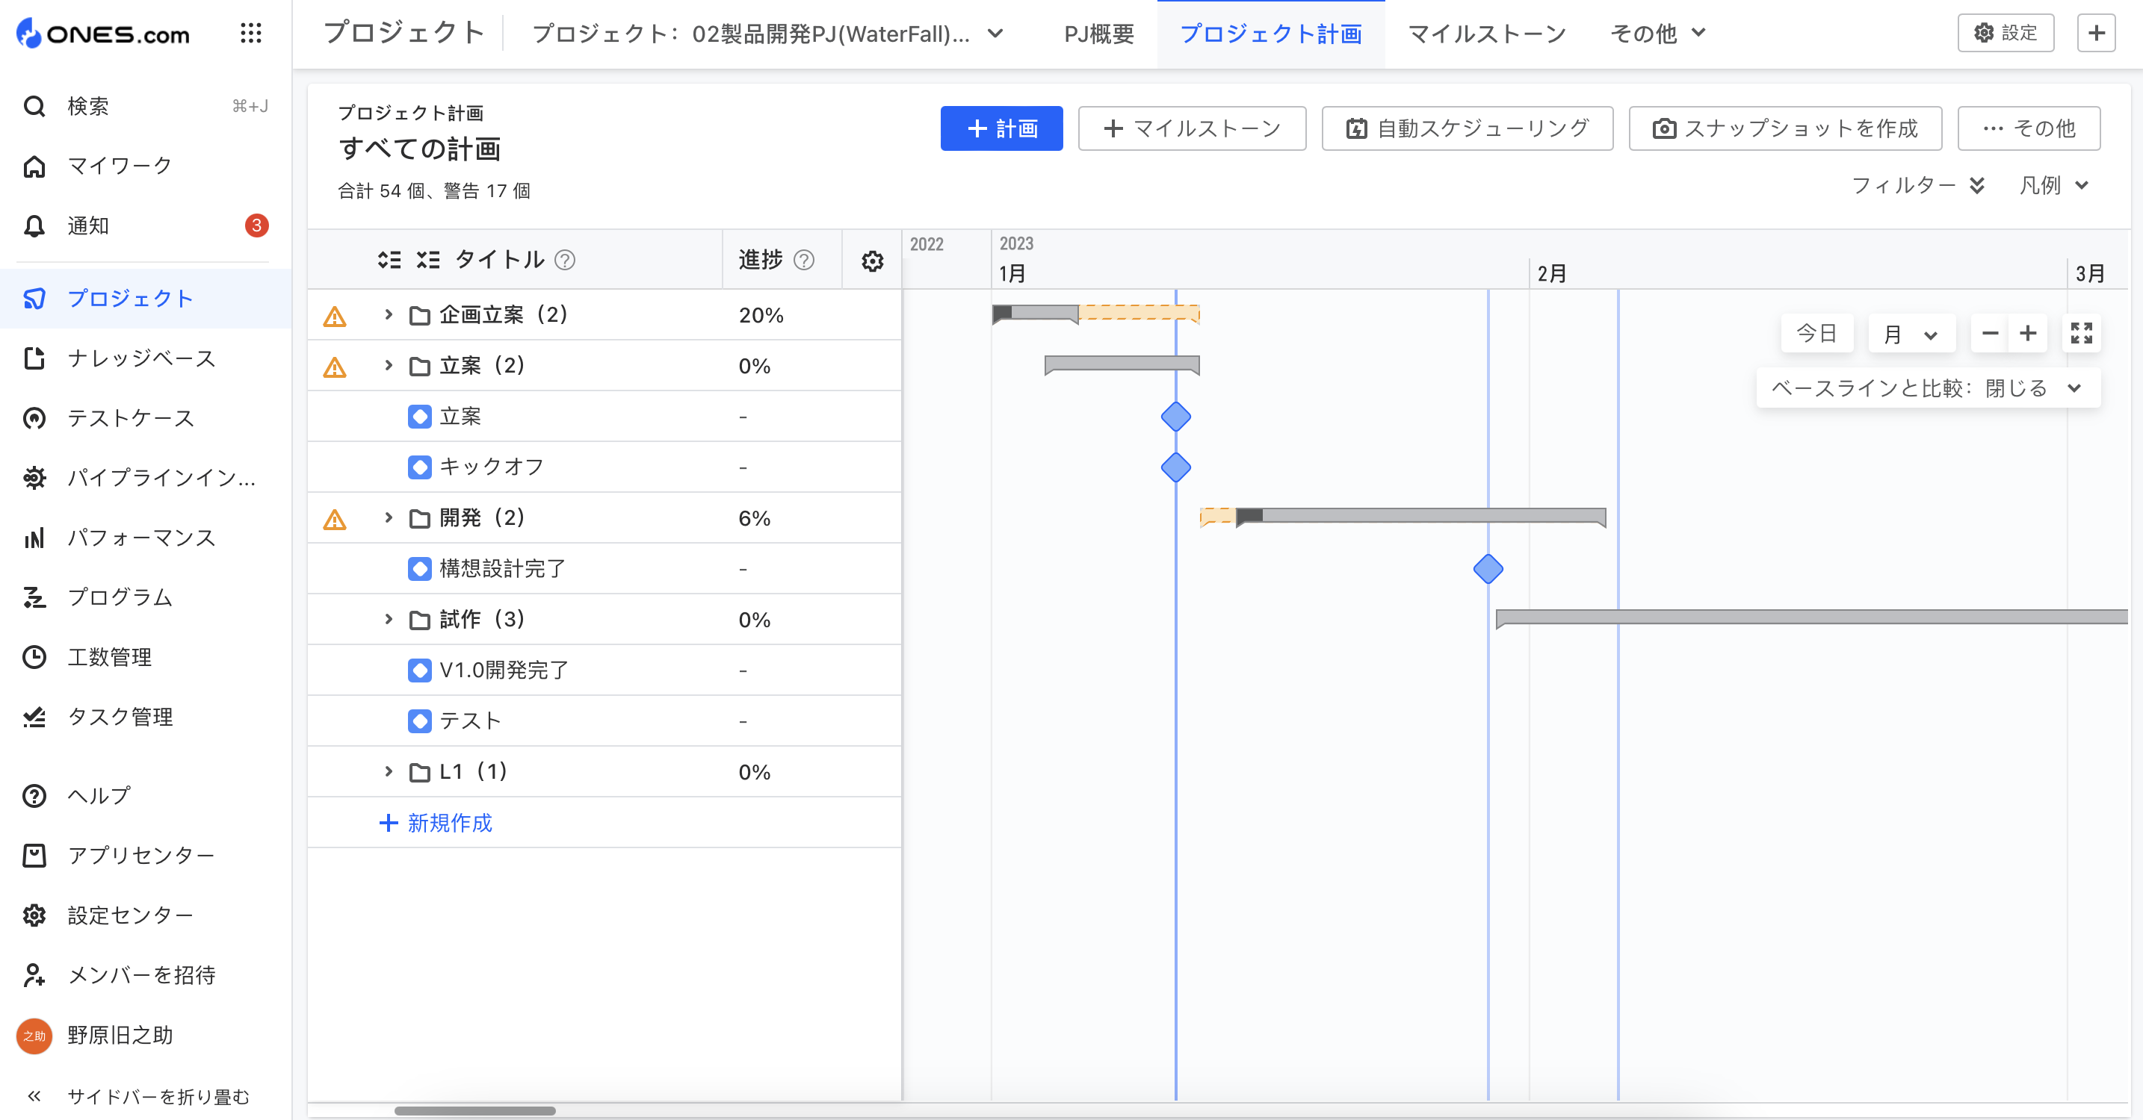The image size is (2143, 1120).
Task: Click the fullscreen Gantt icon
Action: tap(2082, 334)
